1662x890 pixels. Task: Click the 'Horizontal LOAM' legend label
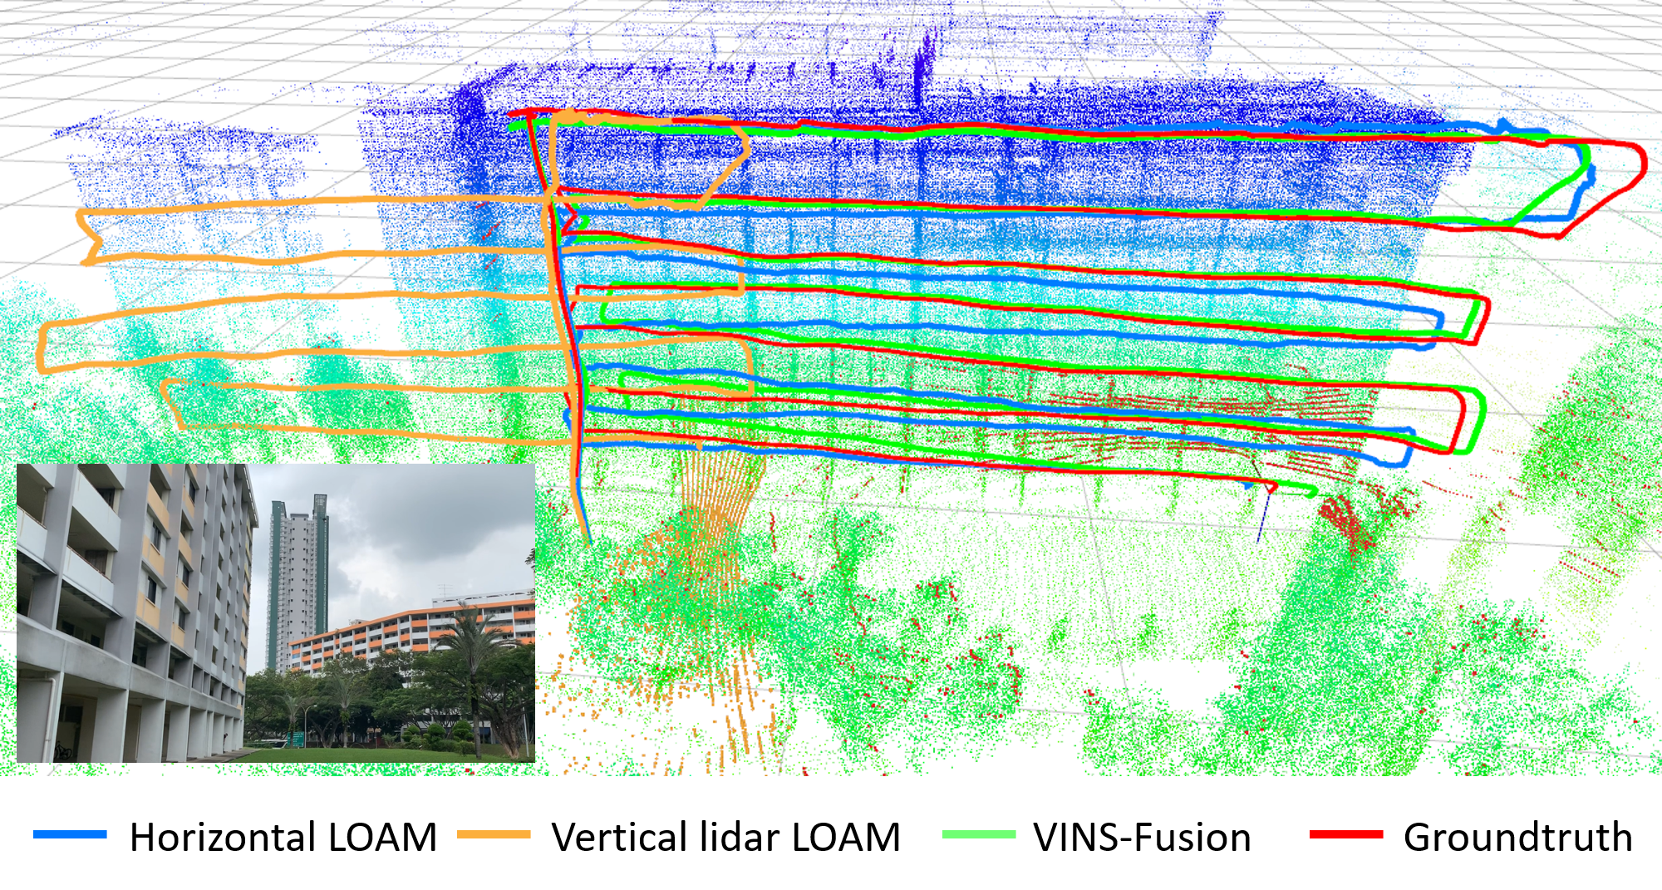click(283, 837)
